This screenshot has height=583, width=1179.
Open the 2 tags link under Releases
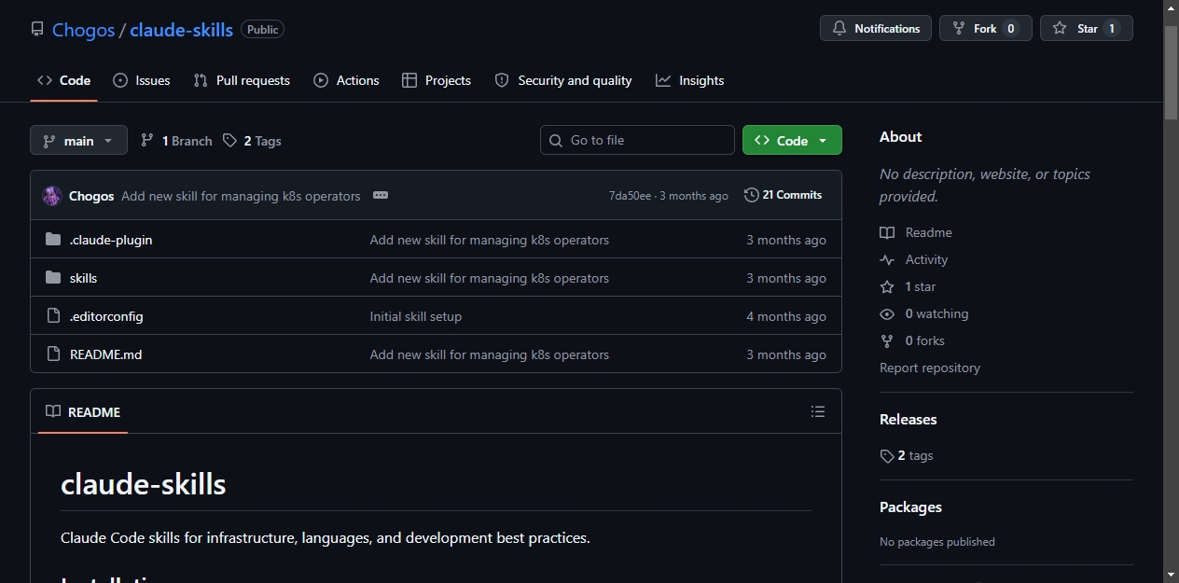(907, 455)
